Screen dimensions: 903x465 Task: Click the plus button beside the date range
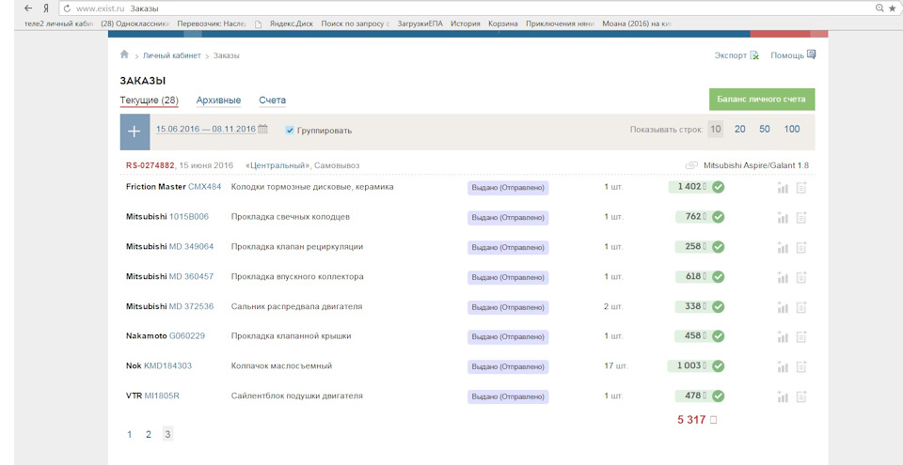135,132
